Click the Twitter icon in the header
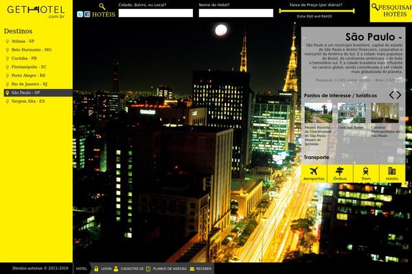Screen dimensions: 412x274 click(80, 14)
